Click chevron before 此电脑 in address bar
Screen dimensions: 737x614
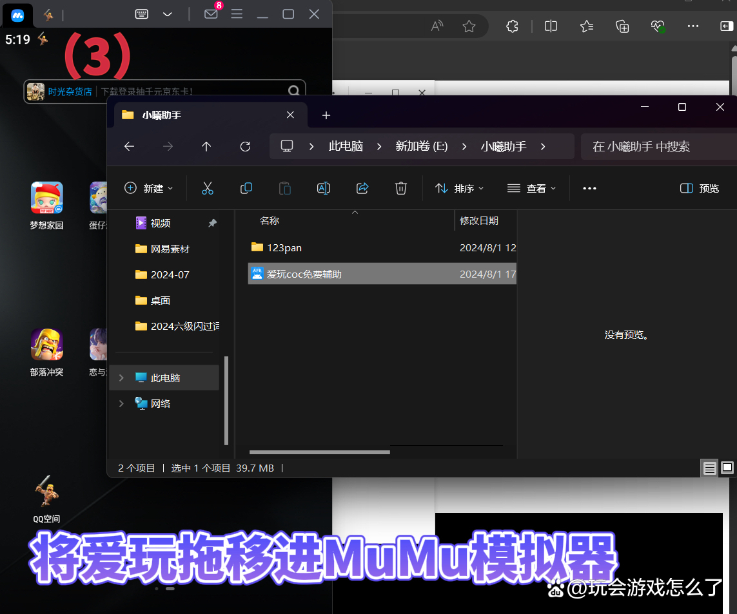click(311, 146)
